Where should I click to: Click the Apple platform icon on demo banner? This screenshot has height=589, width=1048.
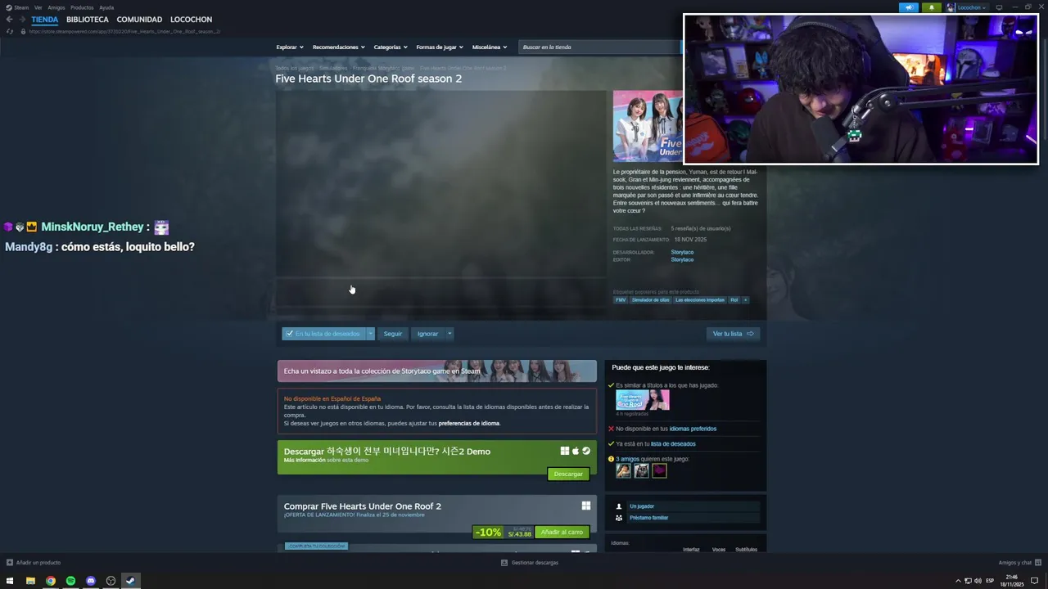tap(576, 451)
